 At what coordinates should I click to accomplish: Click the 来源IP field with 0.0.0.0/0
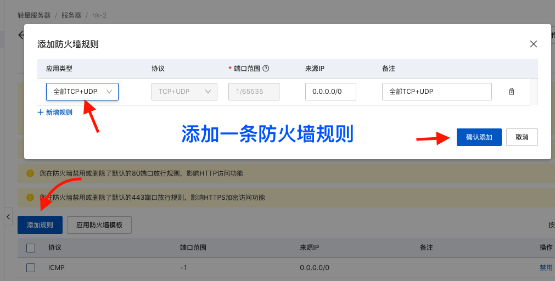point(330,92)
